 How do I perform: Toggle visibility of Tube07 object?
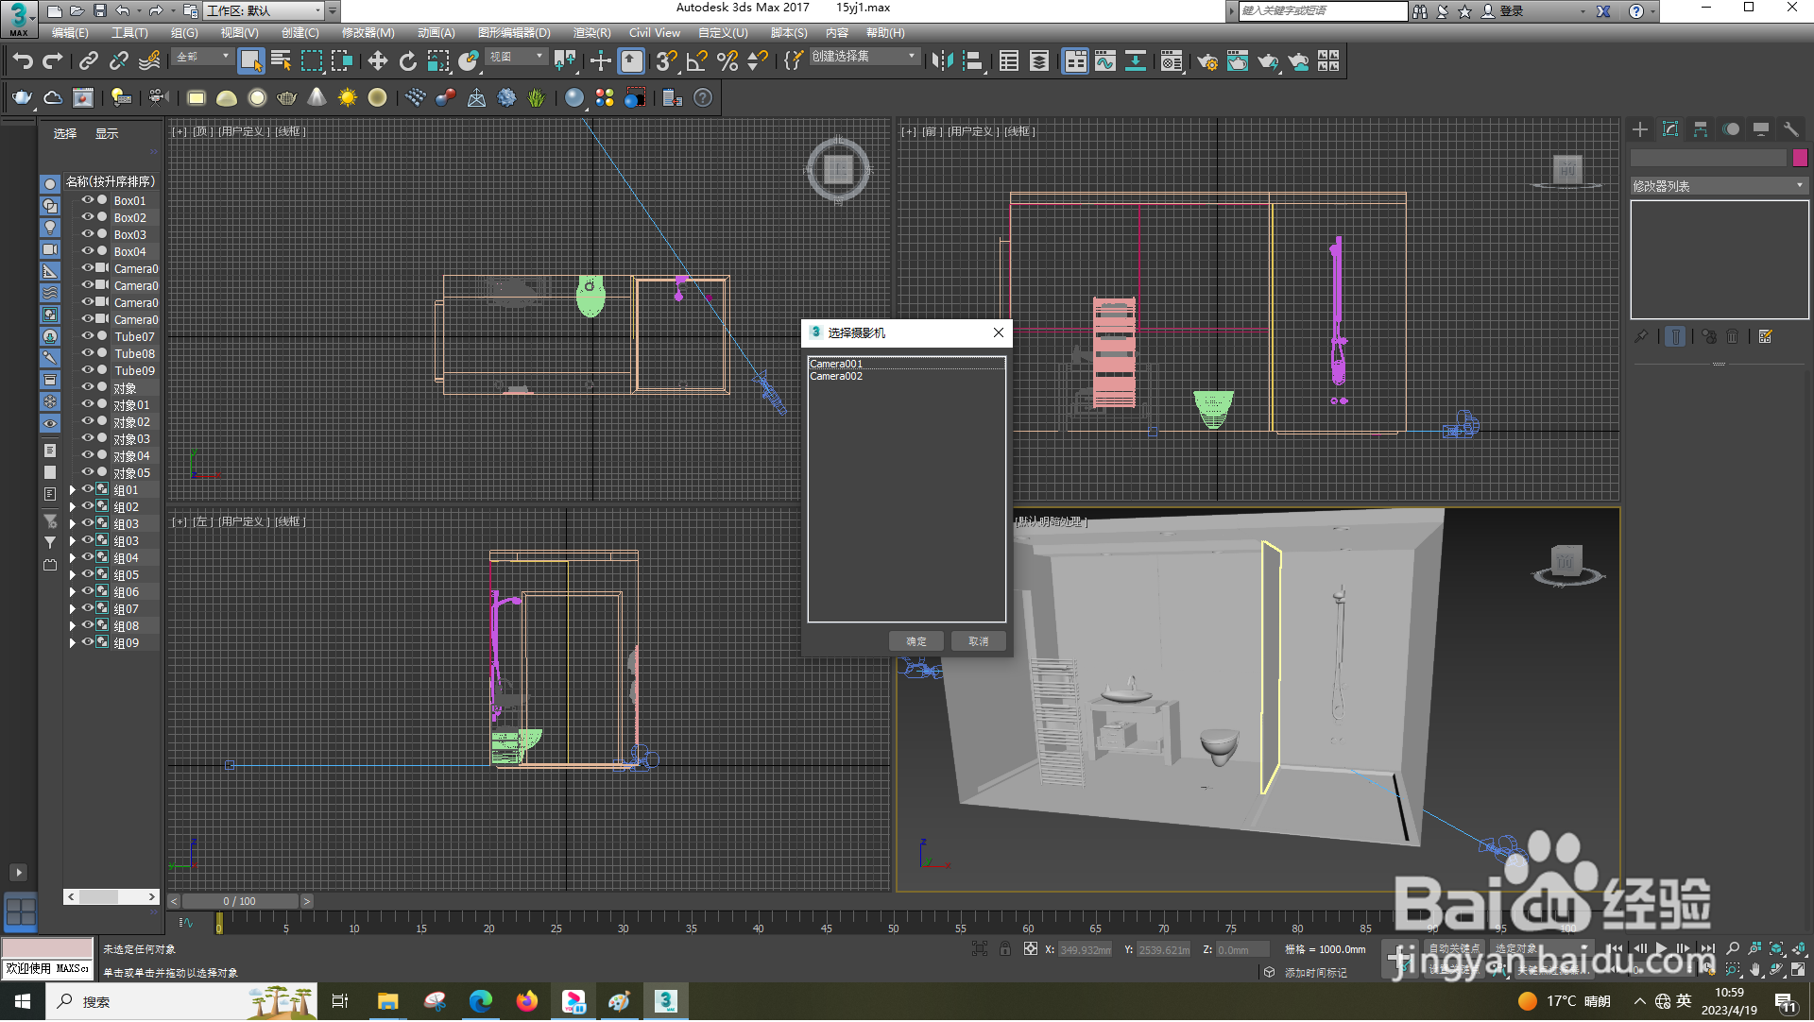point(87,336)
